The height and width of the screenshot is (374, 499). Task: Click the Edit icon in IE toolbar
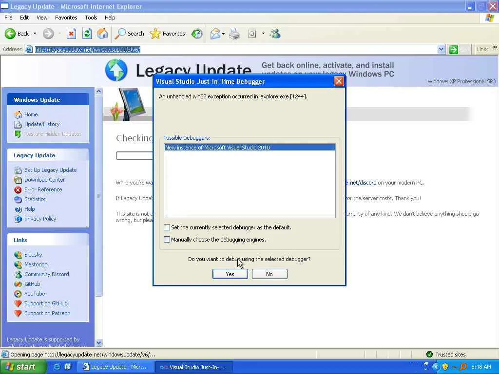(252, 34)
